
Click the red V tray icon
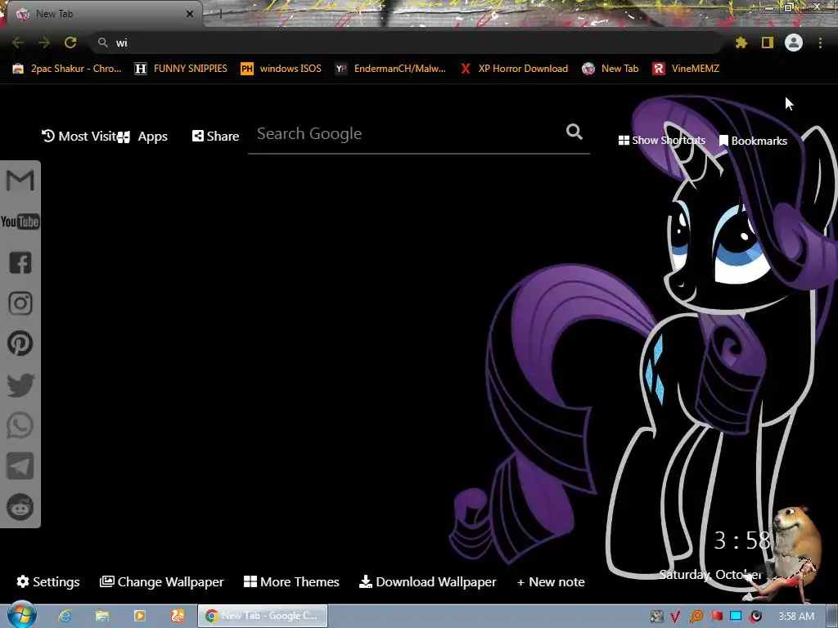675,617
